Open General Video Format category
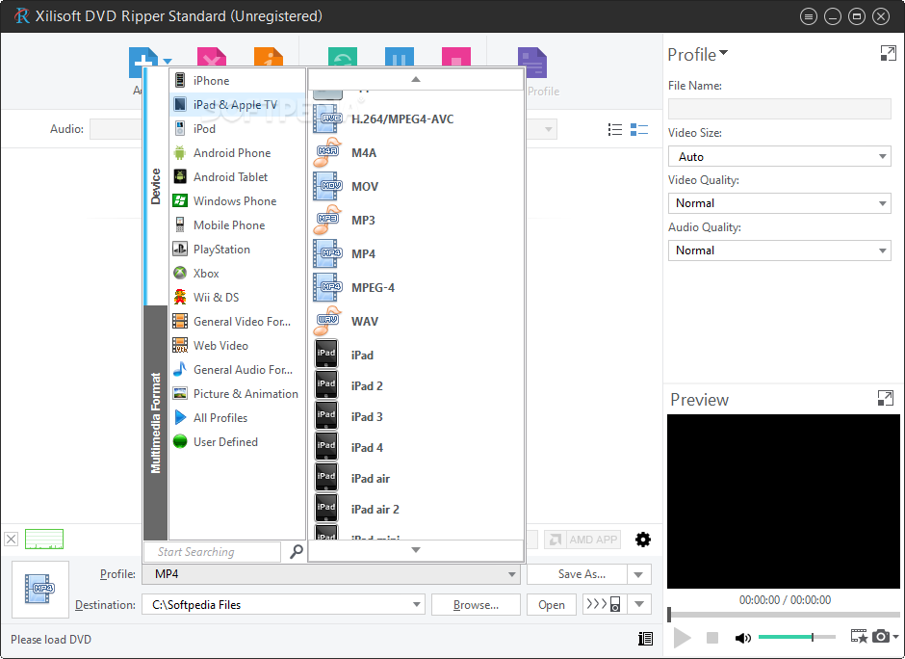 [237, 322]
